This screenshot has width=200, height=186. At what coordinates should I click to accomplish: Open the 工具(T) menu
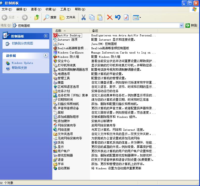pyautogui.click(x=65, y=9)
